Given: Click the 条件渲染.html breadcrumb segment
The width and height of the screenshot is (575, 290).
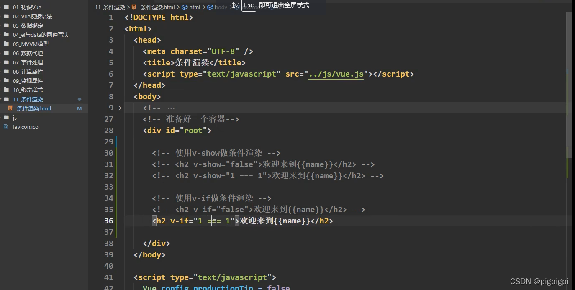Looking at the screenshot, I should pos(158,7).
